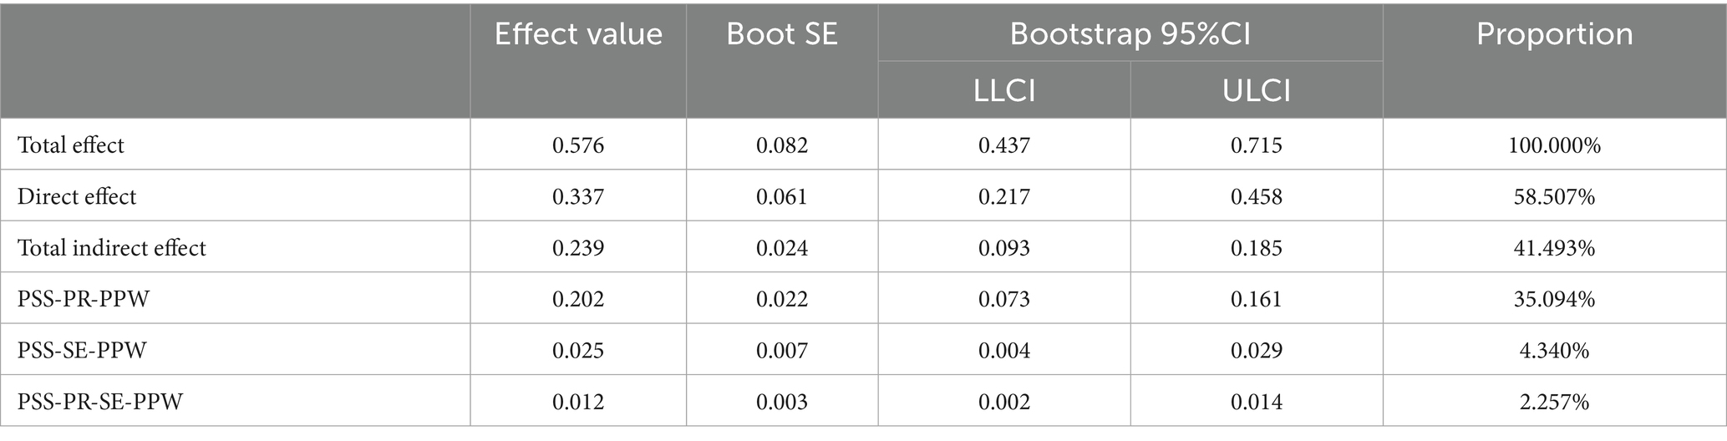The image size is (1727, 441).
Task: Select the 2.257% proportion cell
Action: [1554, 402]
